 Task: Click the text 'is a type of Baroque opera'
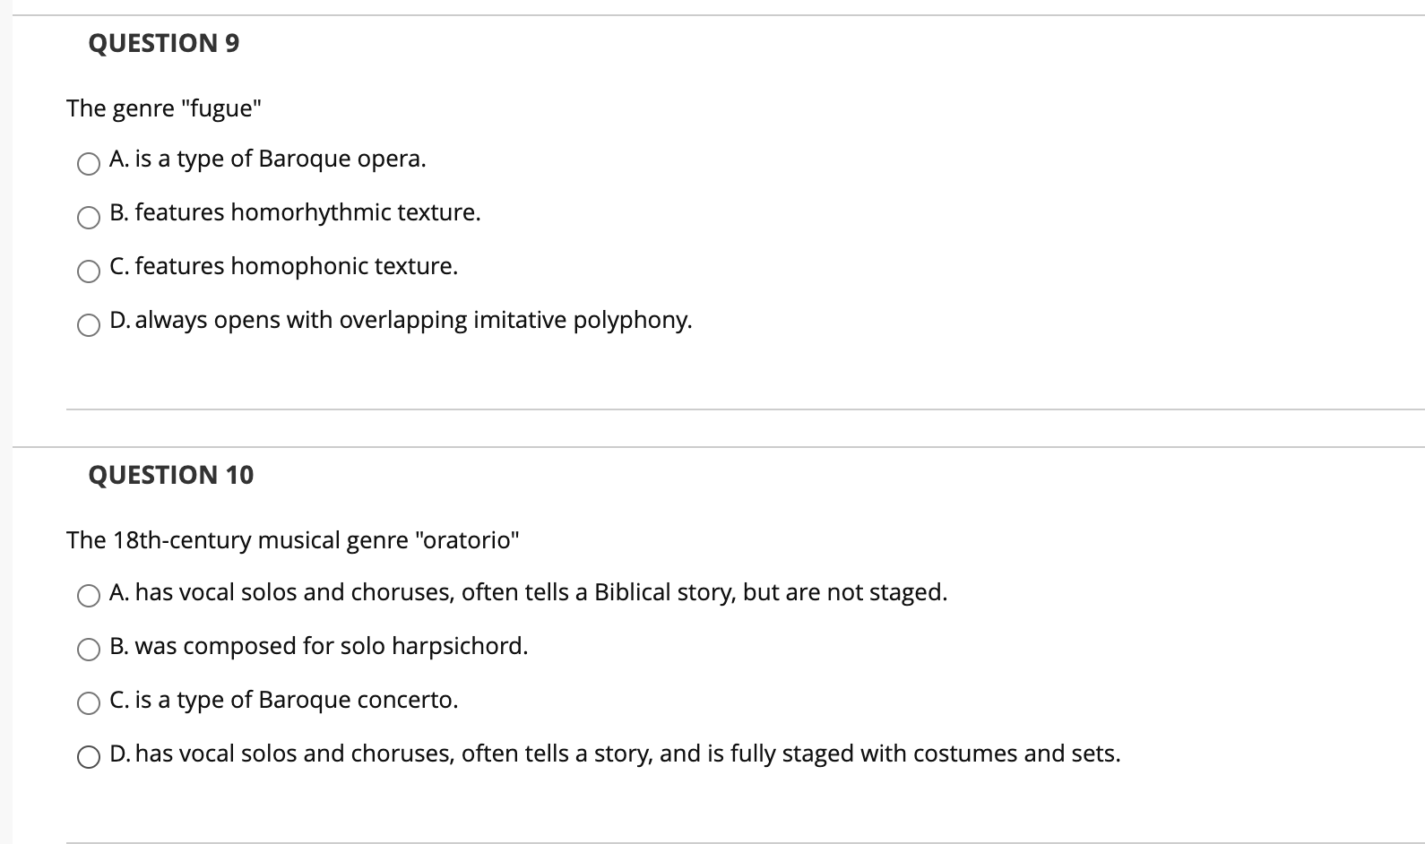281,159
